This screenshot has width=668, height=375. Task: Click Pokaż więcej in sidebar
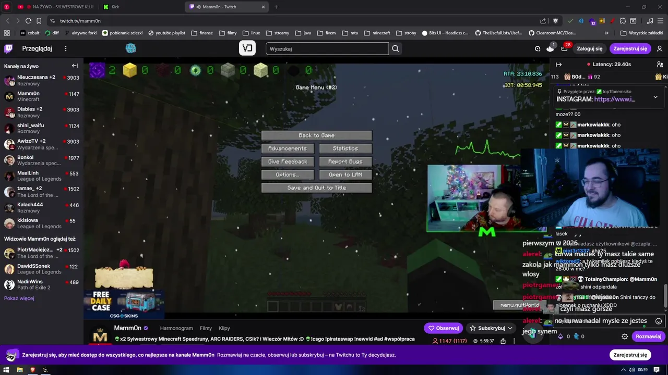pyautogui.click(x=19, y=298)
